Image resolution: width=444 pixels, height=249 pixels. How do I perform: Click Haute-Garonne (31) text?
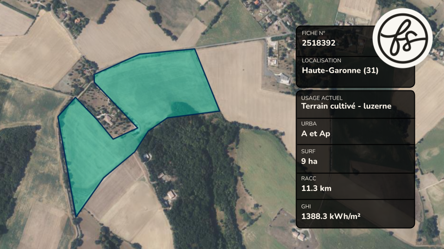pos(340,70)
